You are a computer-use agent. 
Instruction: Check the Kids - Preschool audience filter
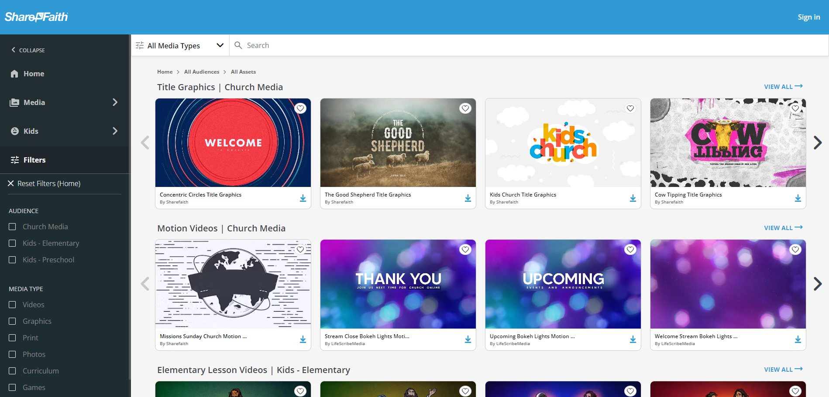point(12,260)
